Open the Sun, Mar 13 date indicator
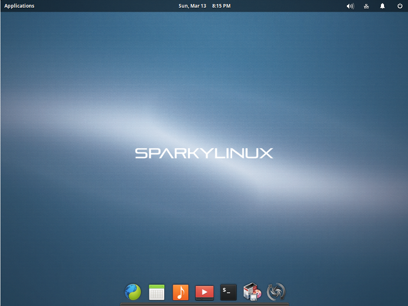408x306 pixels. [192, 6]
